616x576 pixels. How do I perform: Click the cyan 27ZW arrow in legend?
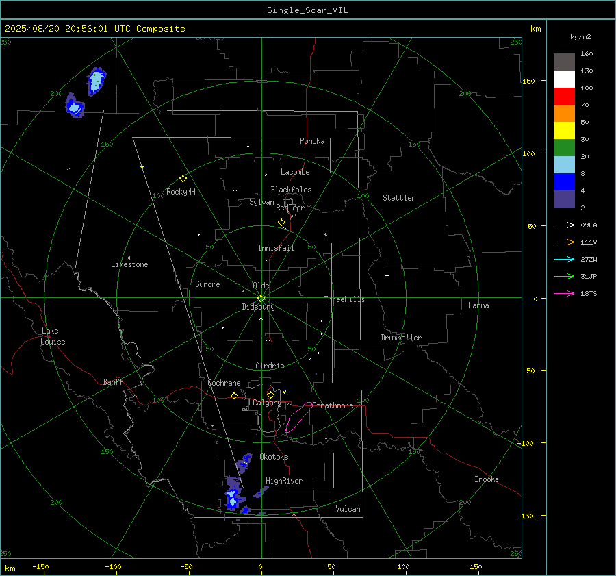[x=564, y=259]
